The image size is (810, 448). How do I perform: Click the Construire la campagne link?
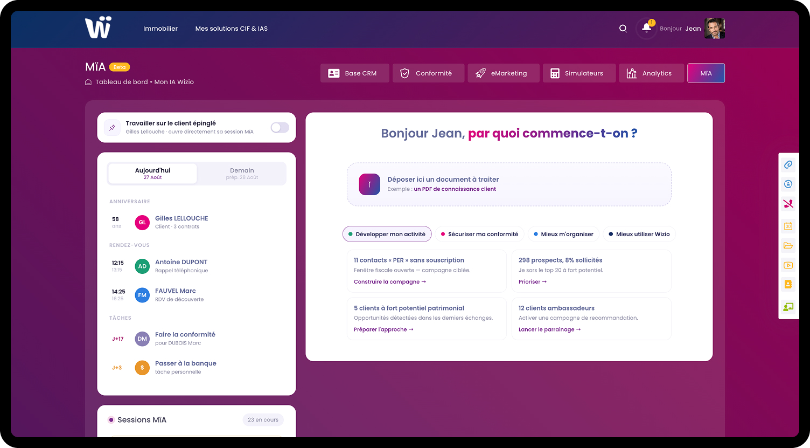[390, 282]
